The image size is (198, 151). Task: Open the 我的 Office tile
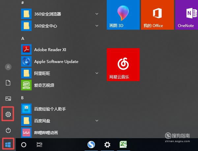tap(157, 15)
